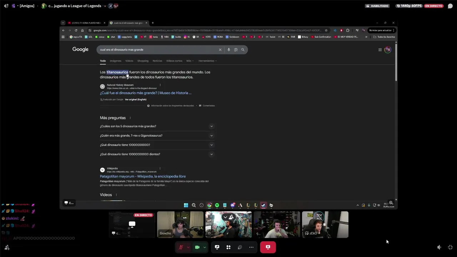This screenshot has height=257, width=457.
Task: Open Spotify from the taskbar
Action: 217,205
